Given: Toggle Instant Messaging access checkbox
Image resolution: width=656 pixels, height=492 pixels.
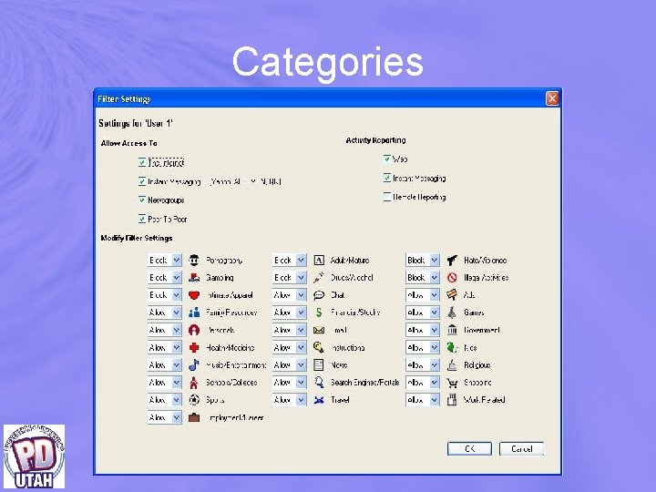Looking at the screenshot, I should coord(142,181).
